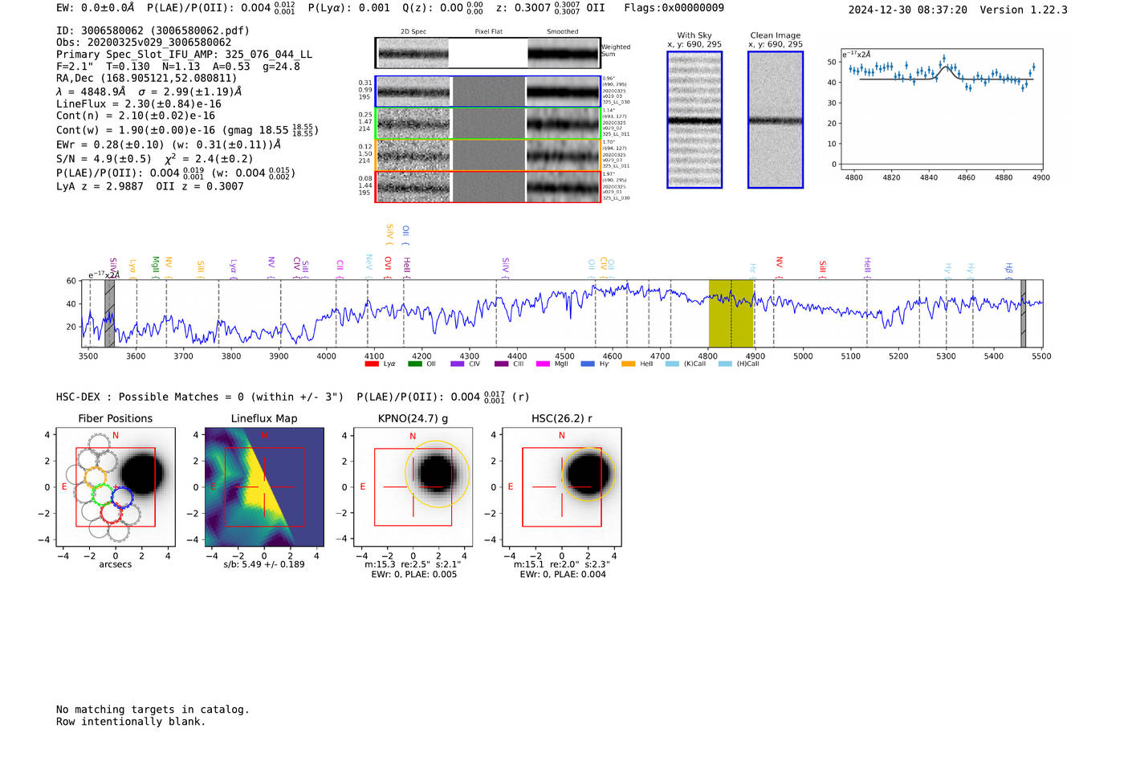The width and height of the screenshot is (1124, 765).
Task: Click the Primary Spec_Slot_IFU_AMP text
Action: [184, 55]
